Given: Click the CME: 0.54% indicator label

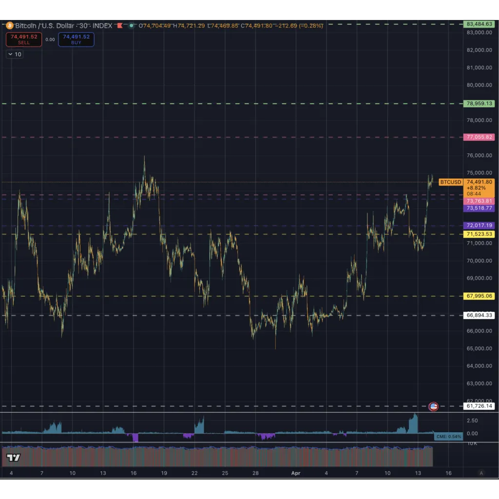Looking at the screenshot, I should pos(448,437).
